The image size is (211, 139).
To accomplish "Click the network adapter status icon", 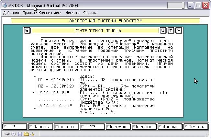I will [x=33, y=134].
